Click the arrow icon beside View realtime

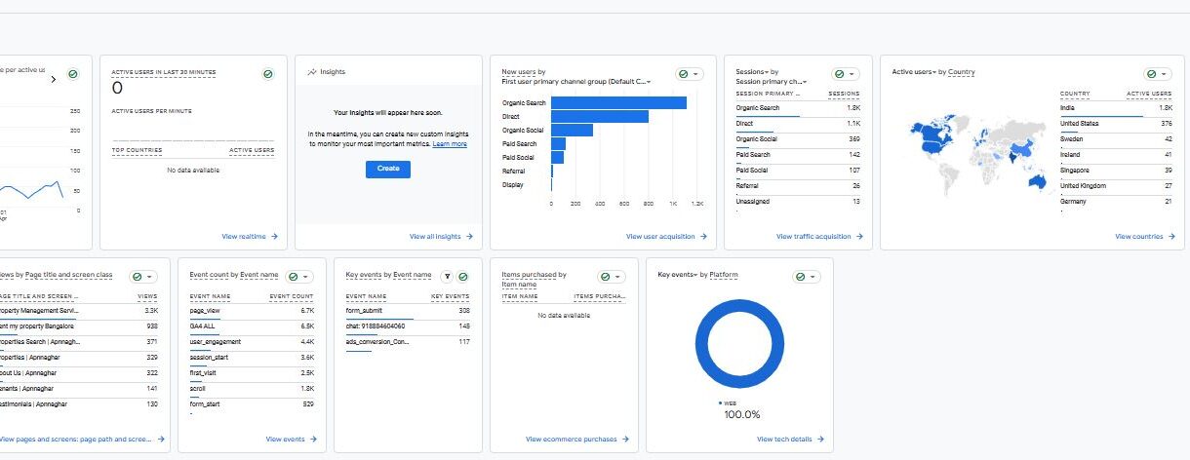[274, 237]
